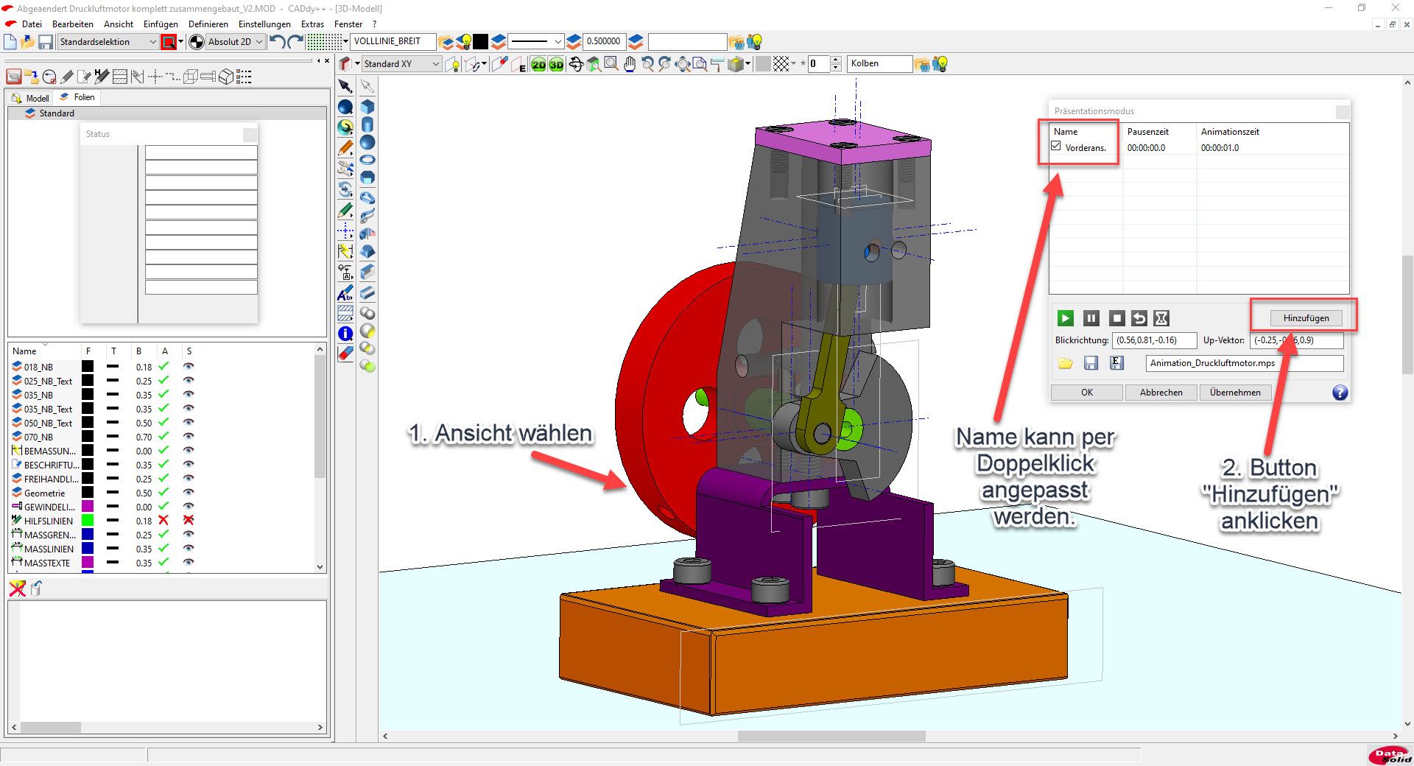Click the save presentation floppy icon
Screen dimensions: 1414x766
pos(1091,363)
